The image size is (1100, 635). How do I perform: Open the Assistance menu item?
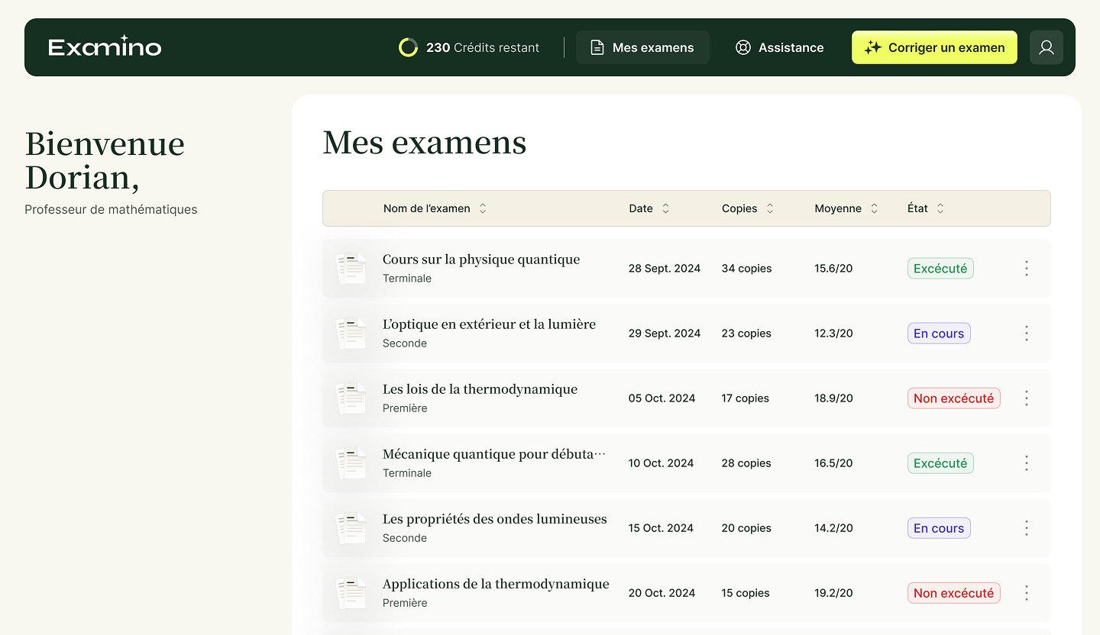click(779, 47)
